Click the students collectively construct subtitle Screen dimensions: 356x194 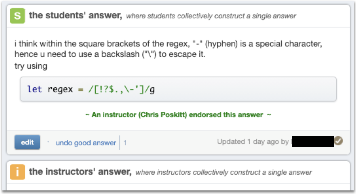click(211, 16)
